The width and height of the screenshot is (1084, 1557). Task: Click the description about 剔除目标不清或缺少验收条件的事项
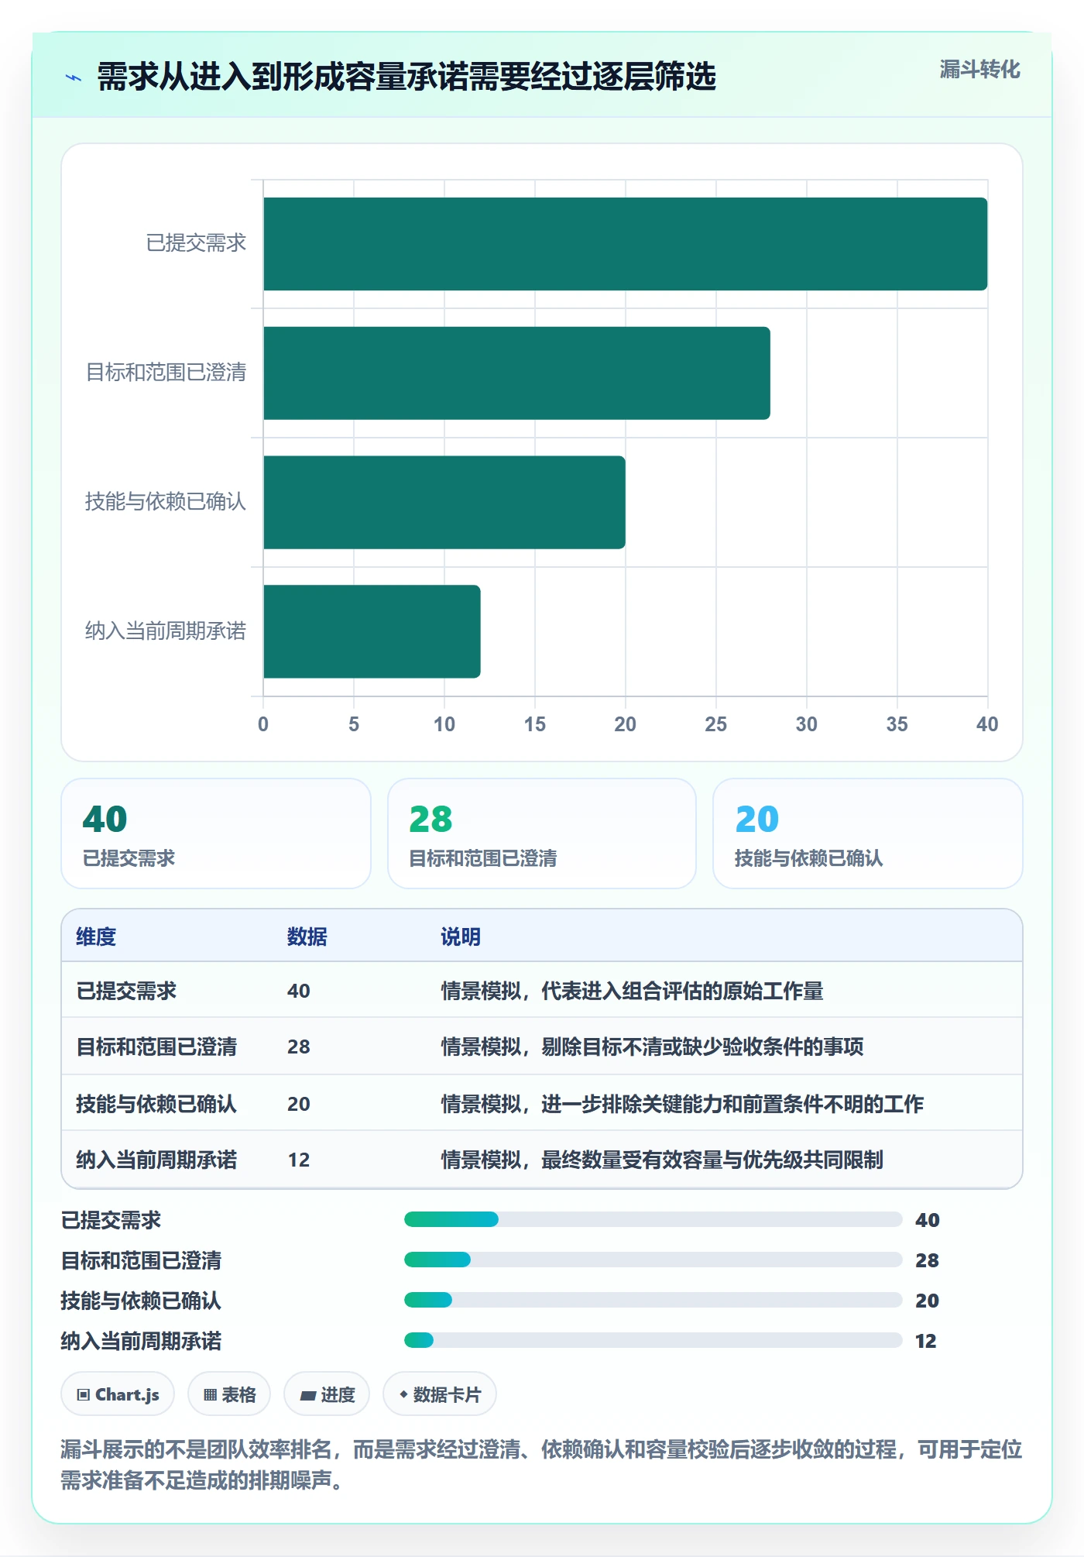652,1047
